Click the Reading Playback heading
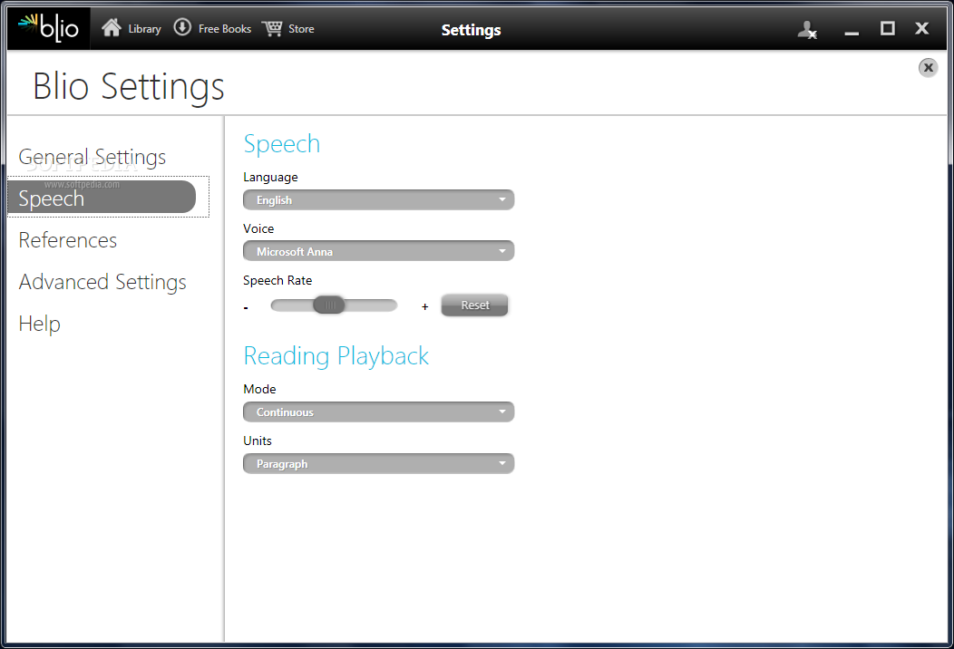Image resolution: width=954 pixels, height=649 pixels. pyautogui.click(x=336, y=356)
